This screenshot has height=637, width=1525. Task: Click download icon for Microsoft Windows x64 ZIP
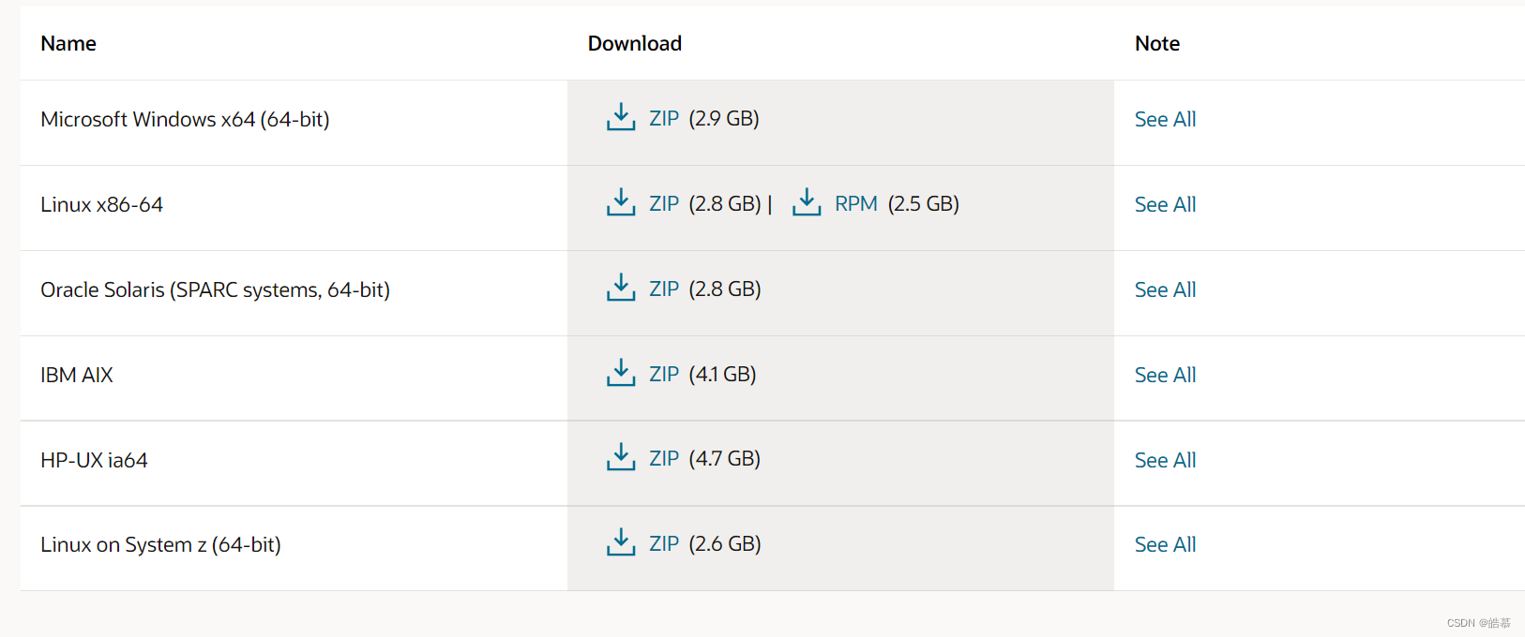(621, 117)
